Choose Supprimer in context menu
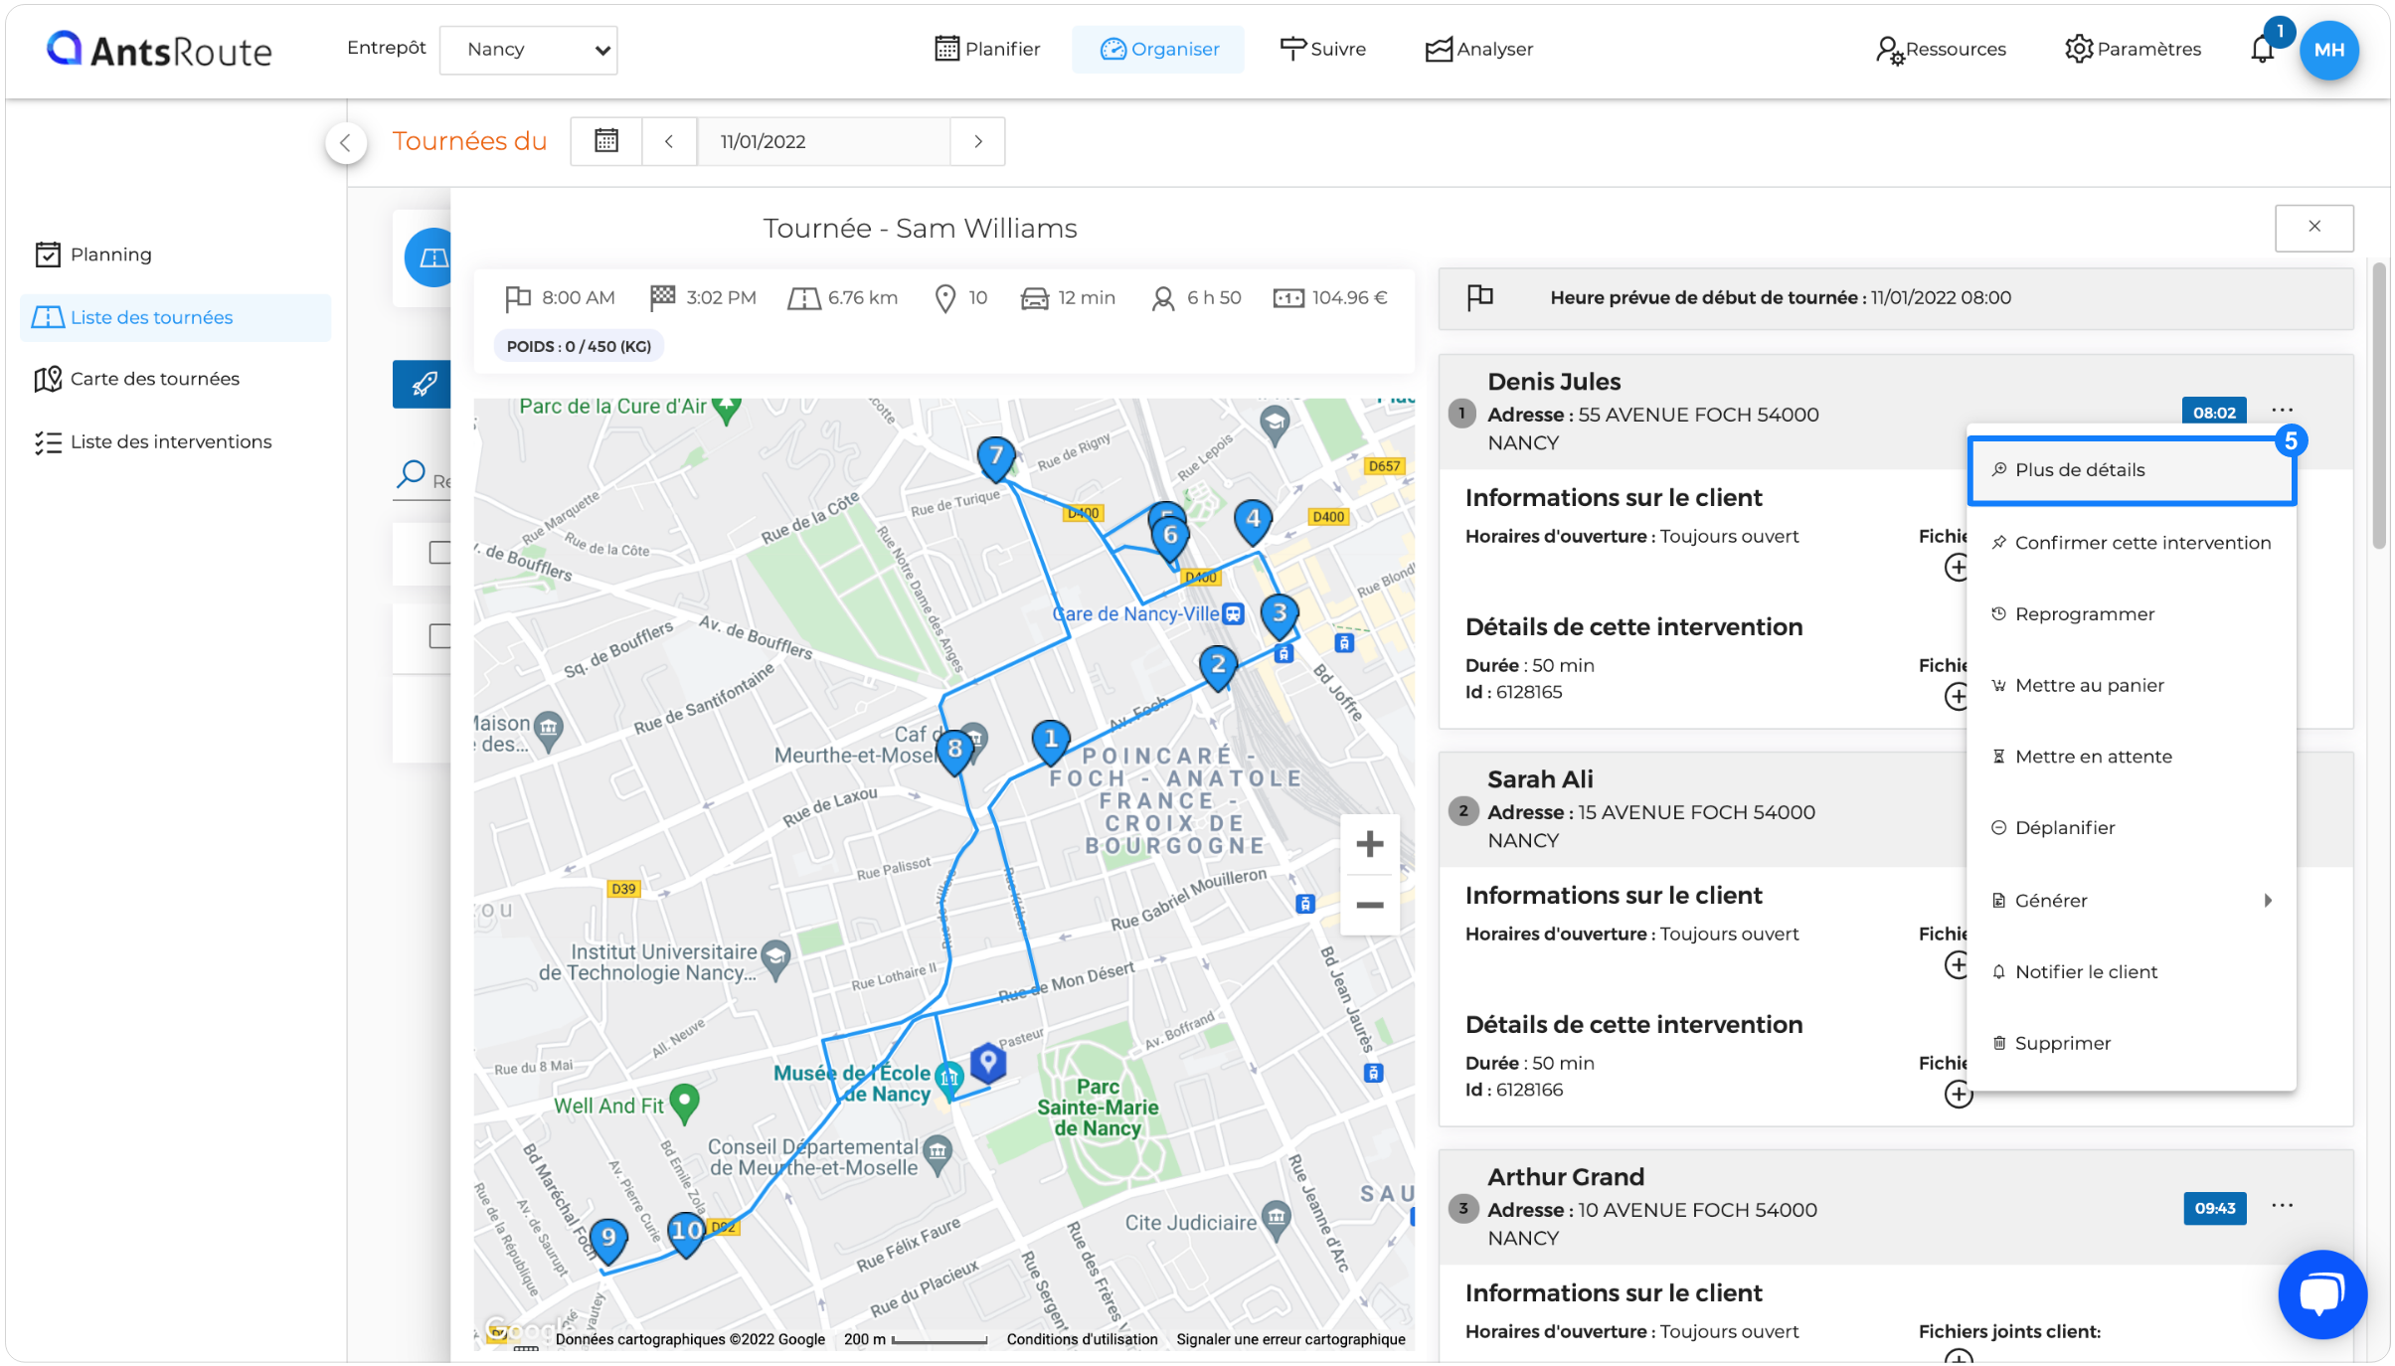 (2131, 1044)
